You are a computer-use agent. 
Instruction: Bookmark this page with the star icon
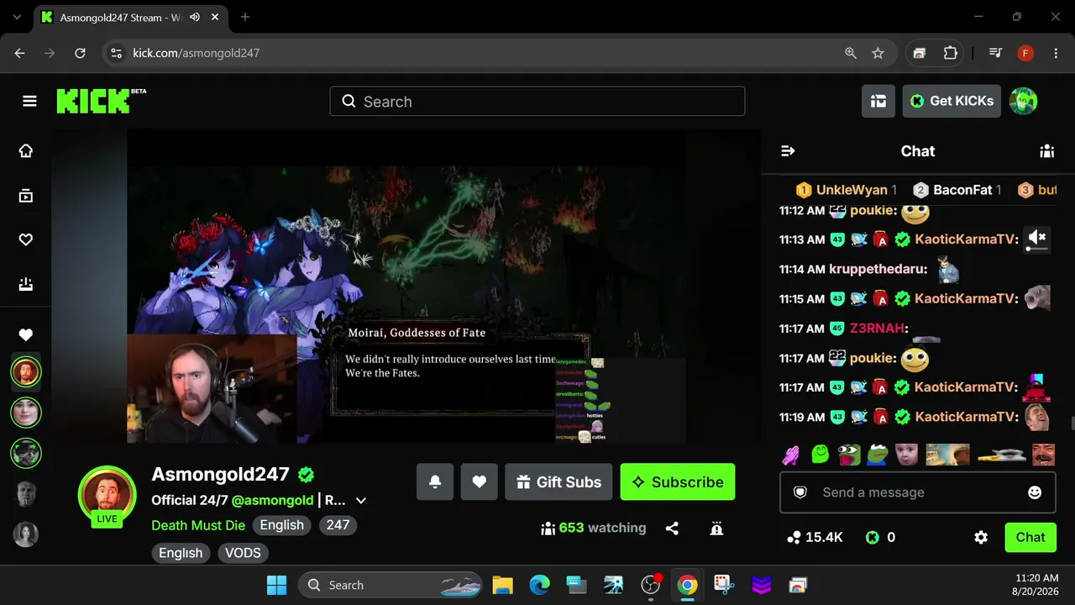878,53
